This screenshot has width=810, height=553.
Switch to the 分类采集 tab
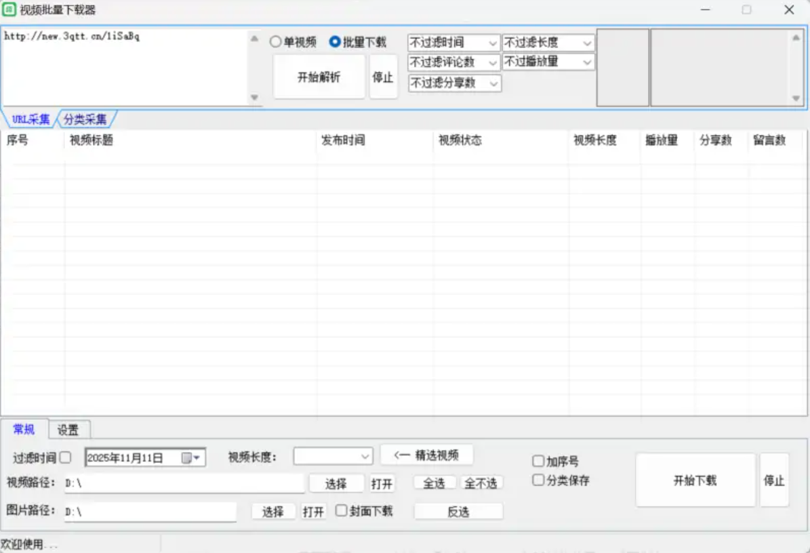tap(85, 119)
